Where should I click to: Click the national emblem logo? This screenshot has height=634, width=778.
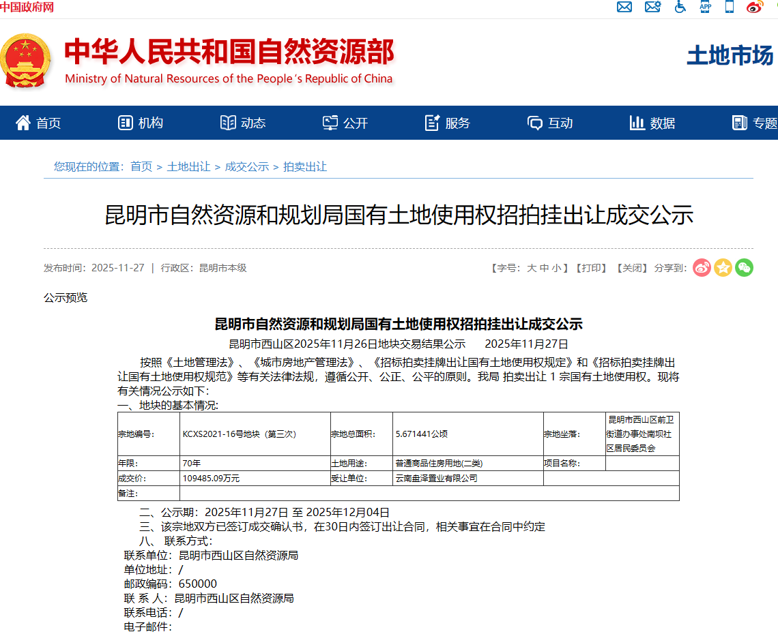pyautogui.click(x=25, y=61)
